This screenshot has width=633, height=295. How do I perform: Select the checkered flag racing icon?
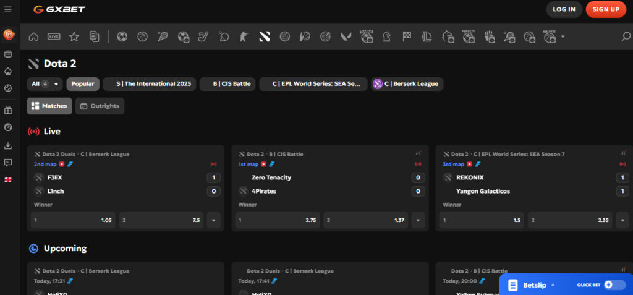[x=407, y=36]
